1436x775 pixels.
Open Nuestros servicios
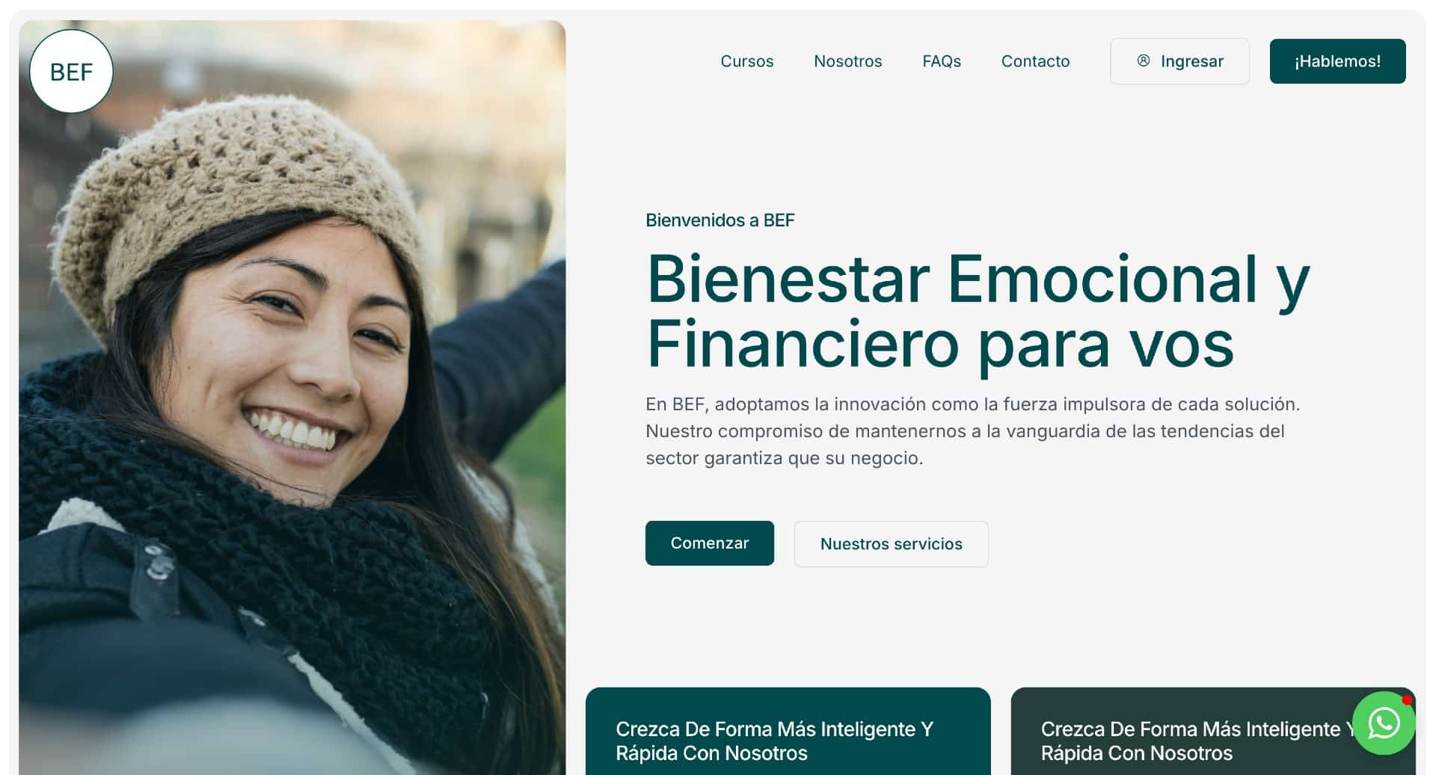point(891,544)
